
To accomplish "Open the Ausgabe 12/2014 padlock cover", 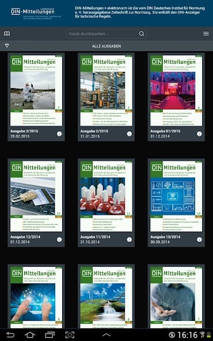I will [x=36, y=196].
